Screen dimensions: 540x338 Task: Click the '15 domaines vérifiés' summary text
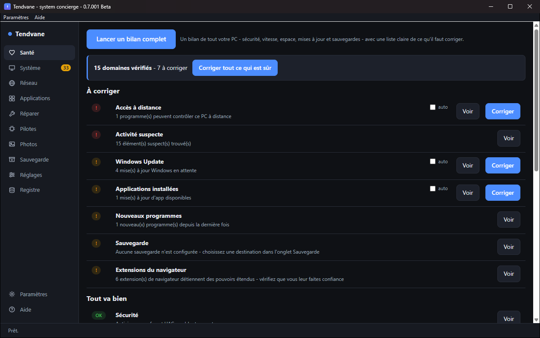(123, 68)
